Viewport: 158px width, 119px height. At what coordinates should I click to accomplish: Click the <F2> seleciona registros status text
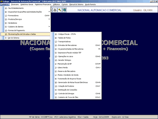point(65,117)
